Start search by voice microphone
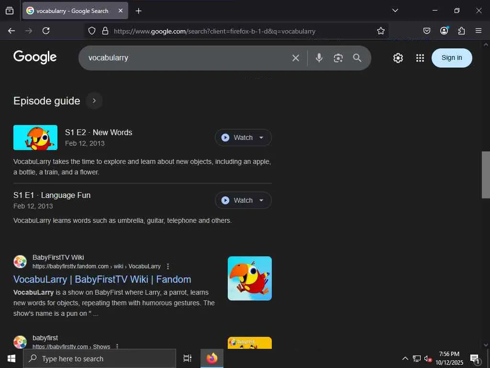 319,58
